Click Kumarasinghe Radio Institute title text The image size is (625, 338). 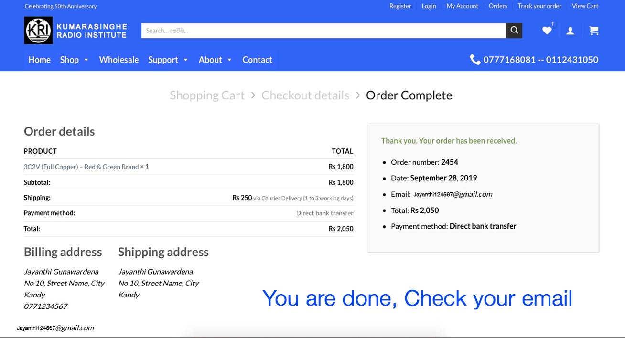coord(92,31)
